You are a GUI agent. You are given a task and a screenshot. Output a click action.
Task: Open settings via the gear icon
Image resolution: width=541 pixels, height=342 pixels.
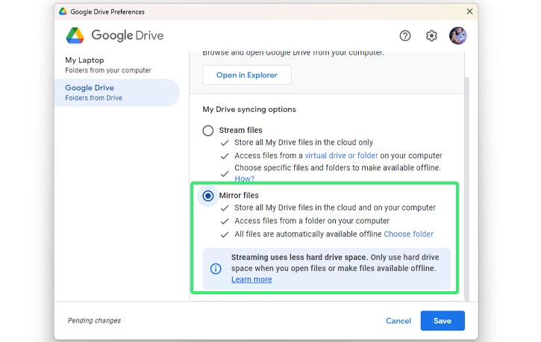point(431,36)
